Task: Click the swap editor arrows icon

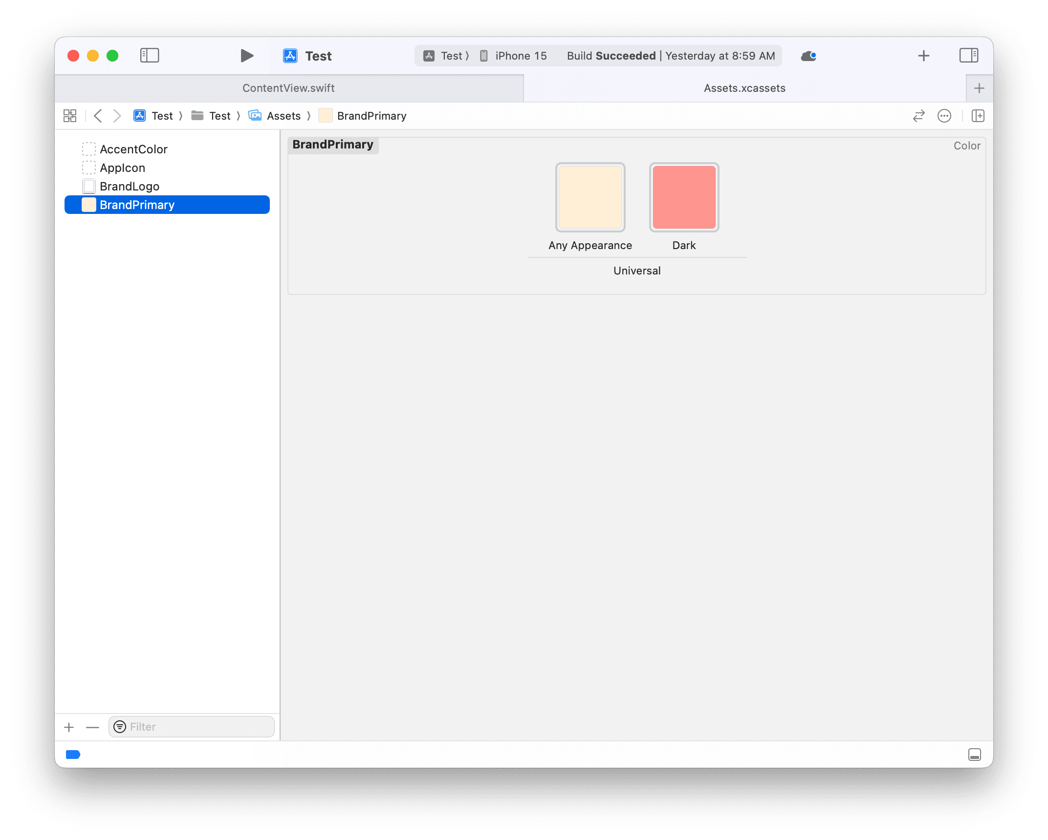Action: (918, 116)
